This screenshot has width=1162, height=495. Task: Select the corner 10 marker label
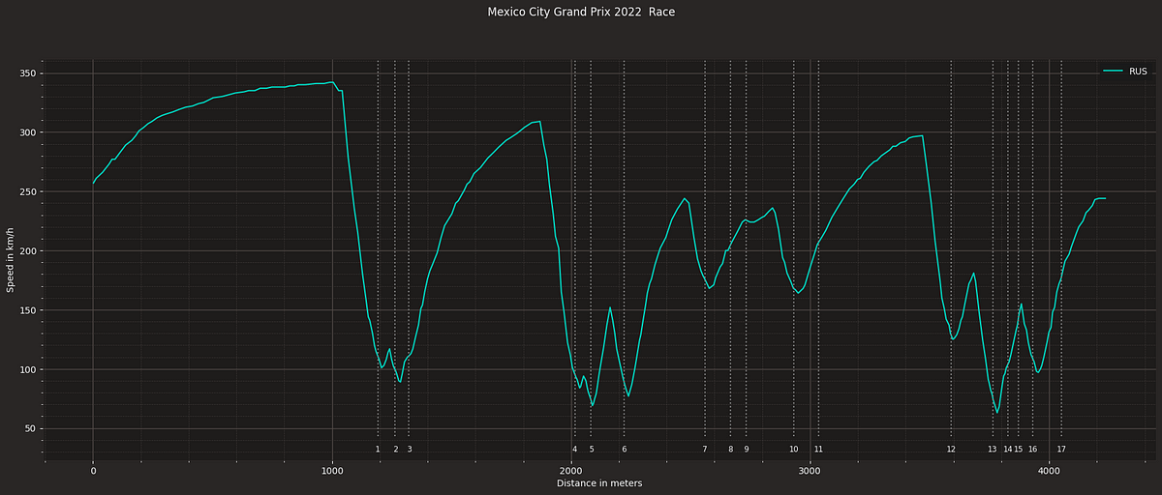click(x=794, y=450)
